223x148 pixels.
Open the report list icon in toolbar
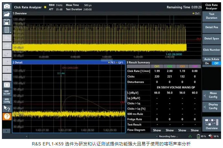coord(7,30)
